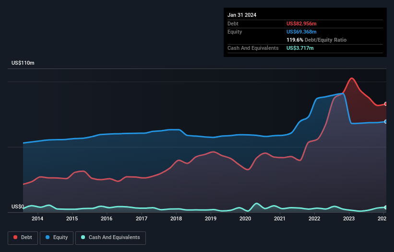Click the Jan 31 2024 tooltip date
The height and width of the screenshot is (252, 394).
click(x=242, y=15)
